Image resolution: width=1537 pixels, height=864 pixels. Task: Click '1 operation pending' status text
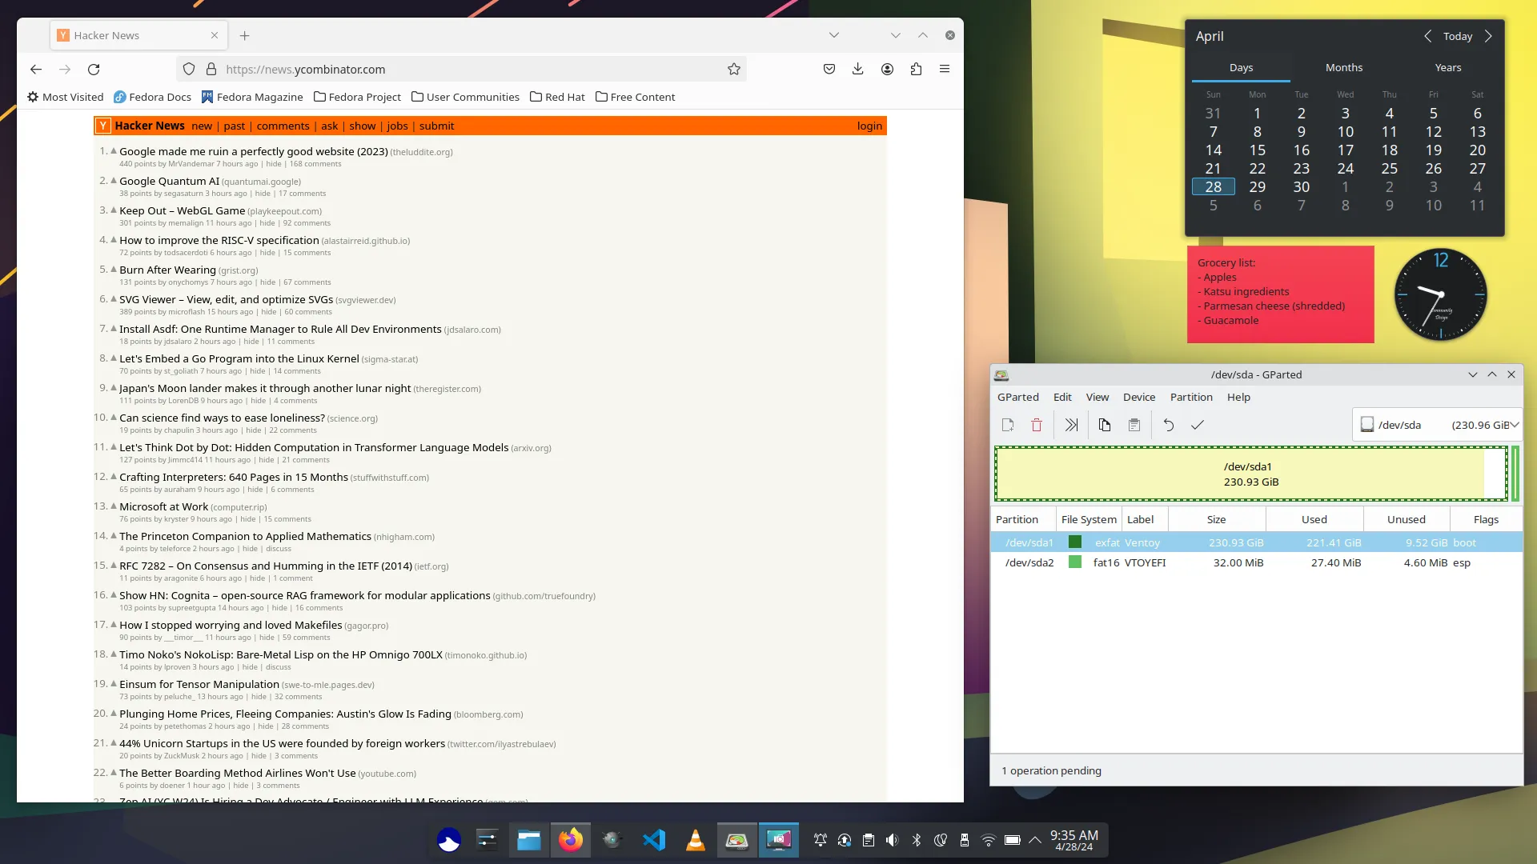[1052, 771]
